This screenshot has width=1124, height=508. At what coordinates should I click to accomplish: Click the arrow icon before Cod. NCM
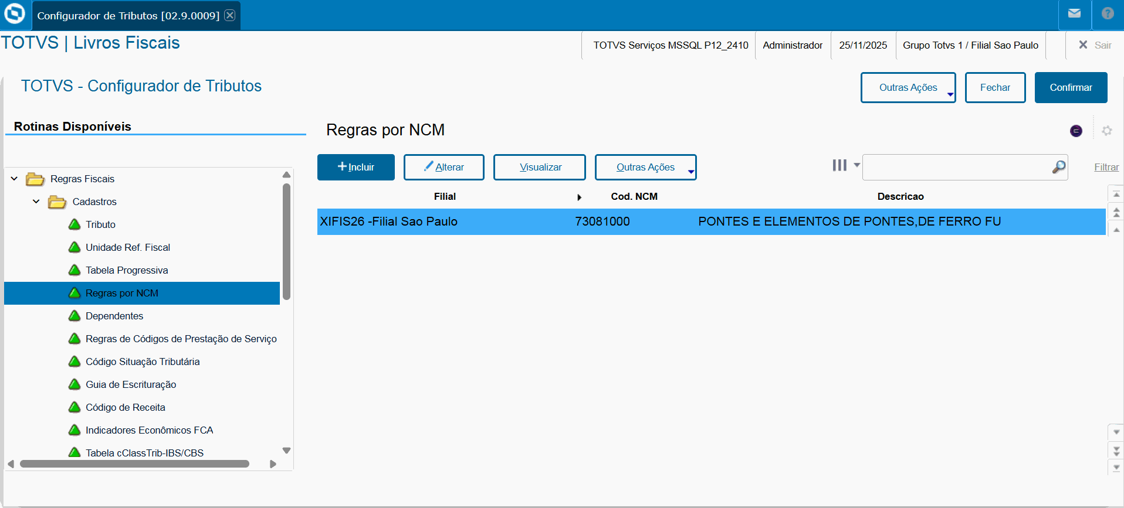point(579,197)
